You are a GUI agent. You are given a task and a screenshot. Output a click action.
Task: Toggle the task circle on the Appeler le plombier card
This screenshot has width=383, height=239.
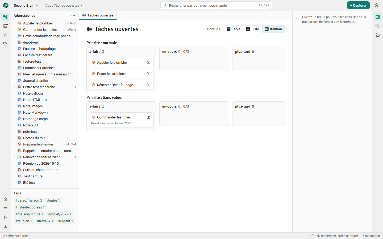click(93, 63)
